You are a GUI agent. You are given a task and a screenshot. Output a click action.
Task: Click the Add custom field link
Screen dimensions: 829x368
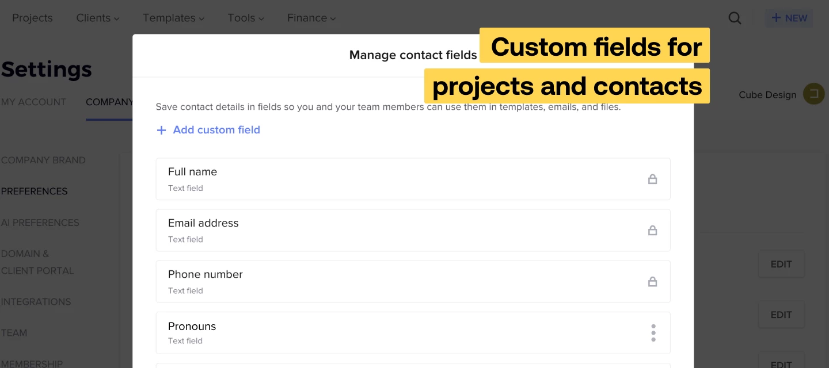click(216, 130)
